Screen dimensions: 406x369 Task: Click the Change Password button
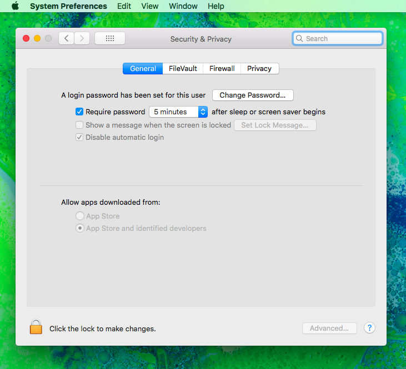253,95
